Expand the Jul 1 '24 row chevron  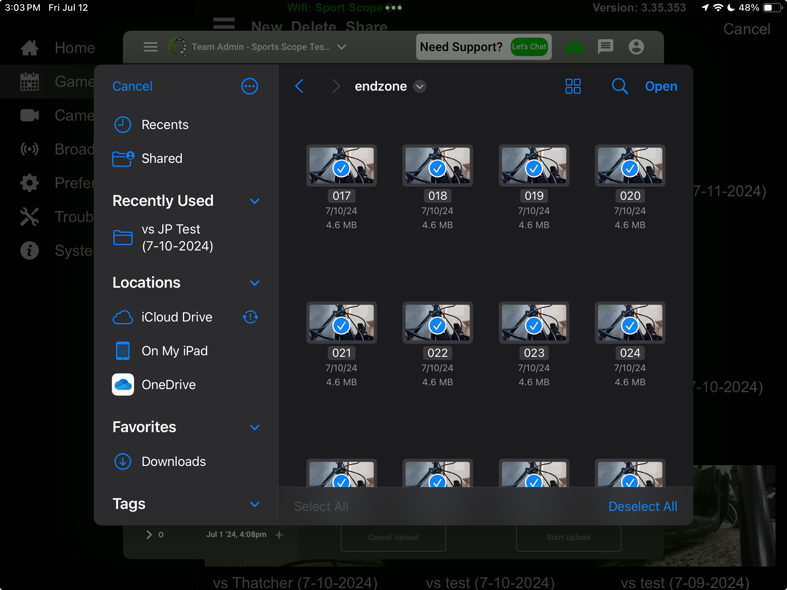point(149,535)
